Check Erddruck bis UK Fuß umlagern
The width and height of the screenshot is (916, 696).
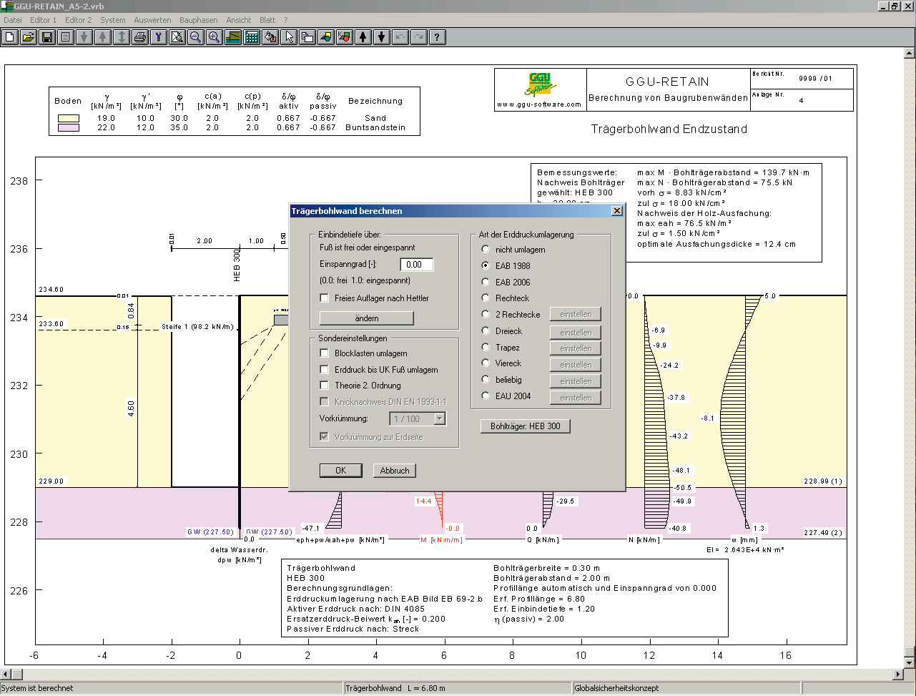click(325, 370)
